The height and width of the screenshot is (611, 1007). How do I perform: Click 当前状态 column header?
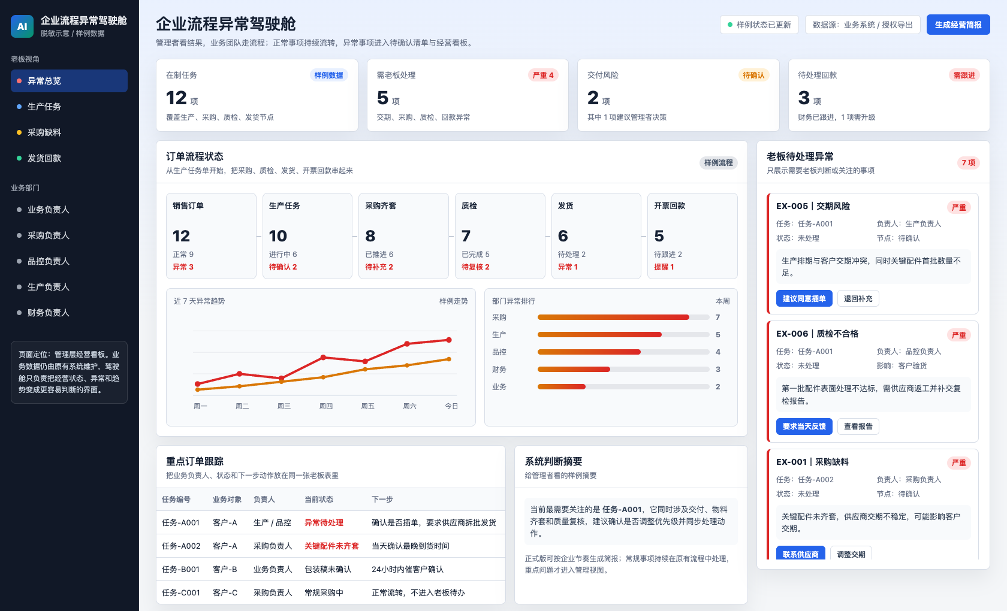pos(319,499)
